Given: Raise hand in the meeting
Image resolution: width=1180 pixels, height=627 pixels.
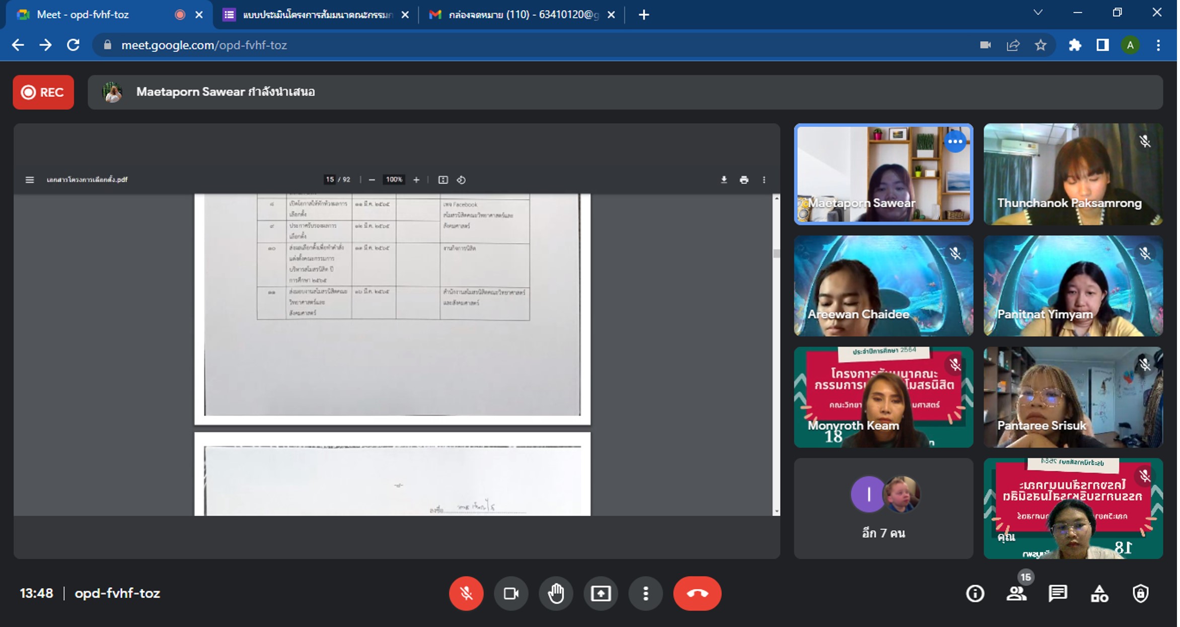Looking at the screenshot, I should [556, 594].
